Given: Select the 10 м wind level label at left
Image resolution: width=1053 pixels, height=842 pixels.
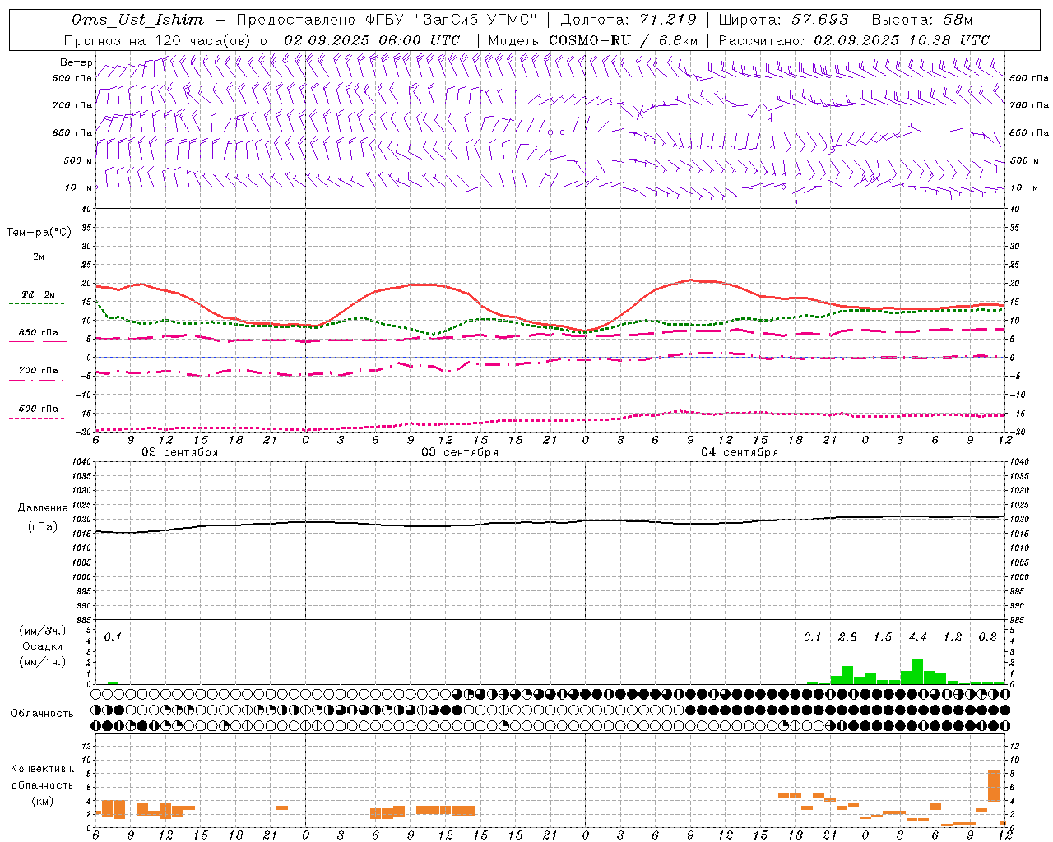Looking at the screenshot, I should click(x=77, y=187).
